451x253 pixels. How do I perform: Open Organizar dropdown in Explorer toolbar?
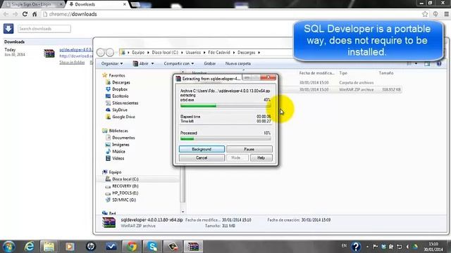(112, 63)
